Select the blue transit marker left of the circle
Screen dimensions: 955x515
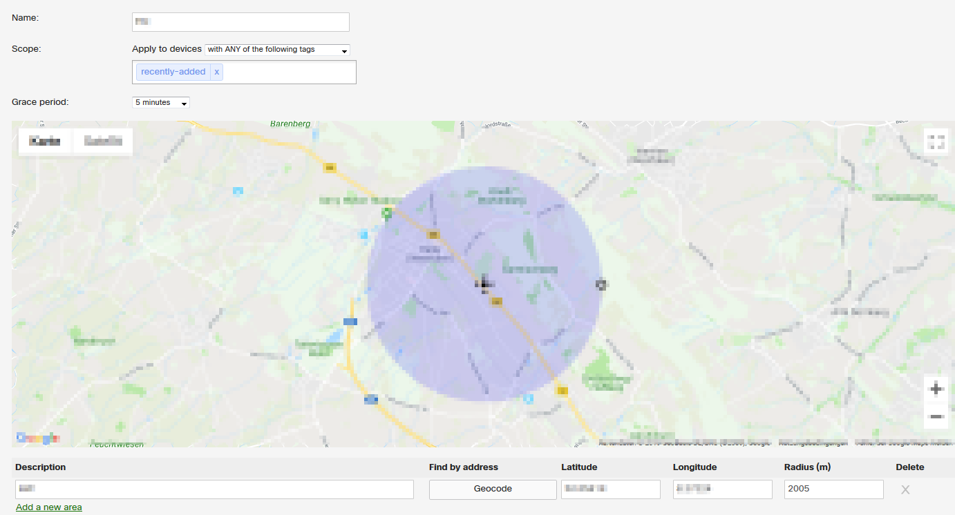(350, 321)
